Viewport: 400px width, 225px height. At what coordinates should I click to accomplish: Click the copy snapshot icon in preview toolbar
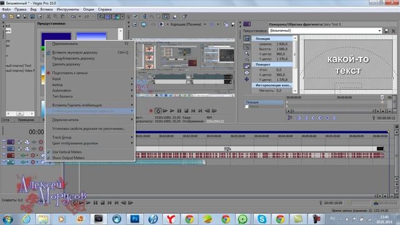tap(226, 24)
